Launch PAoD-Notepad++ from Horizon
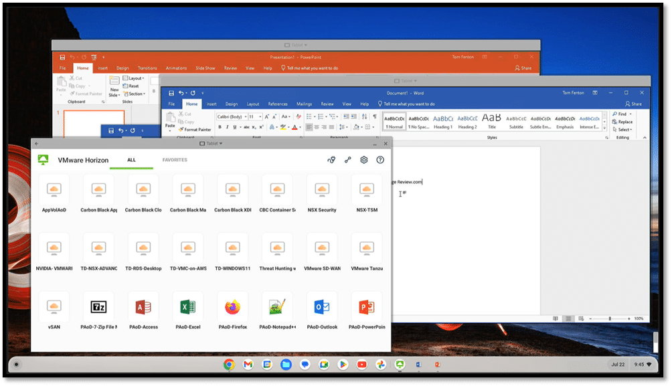This screenshot has height=386, width=672. pyautogui.click(x=277, y=310)
